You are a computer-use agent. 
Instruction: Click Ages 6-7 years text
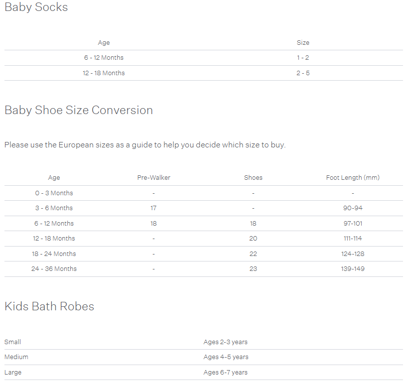pyautogui.click(x=225, y=373)
